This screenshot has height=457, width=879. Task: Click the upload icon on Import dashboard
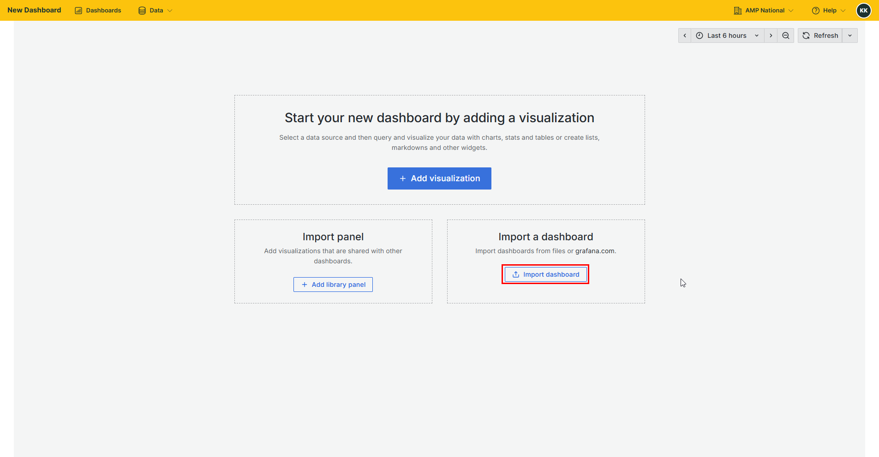(516, 274)
